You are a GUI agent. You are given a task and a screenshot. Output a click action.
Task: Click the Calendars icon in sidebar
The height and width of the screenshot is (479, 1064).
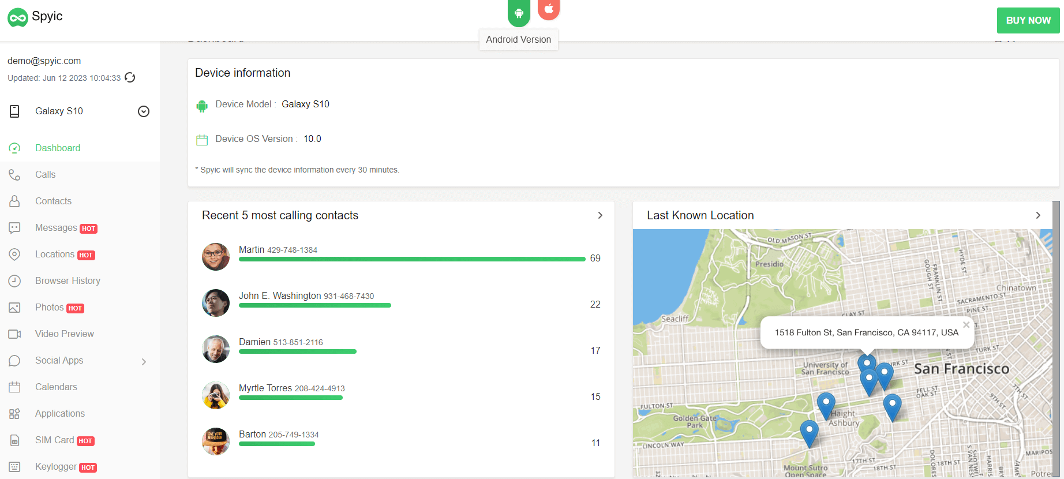coord(14,387)
